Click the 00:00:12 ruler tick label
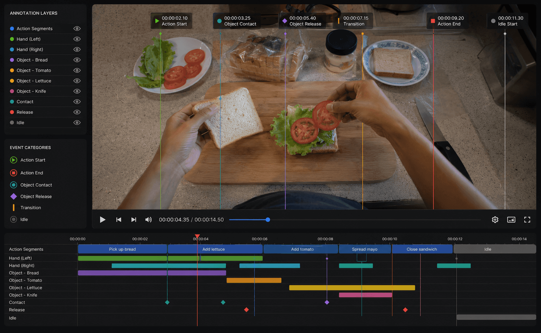 click(455, 239)
